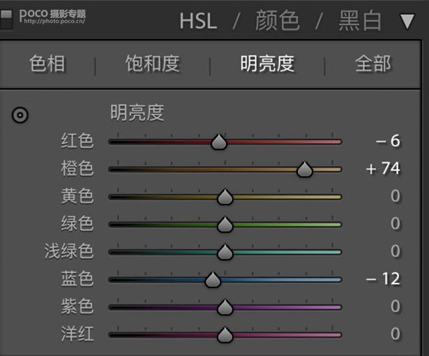429x356 pixels.
Task: Click the 蓝色 slider label
Action: 77,279
